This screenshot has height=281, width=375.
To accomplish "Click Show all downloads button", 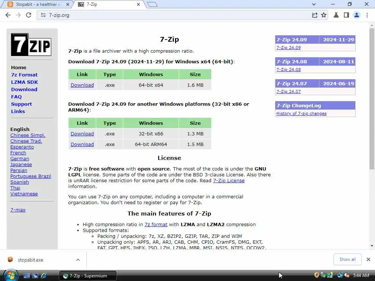I will 348,259.
